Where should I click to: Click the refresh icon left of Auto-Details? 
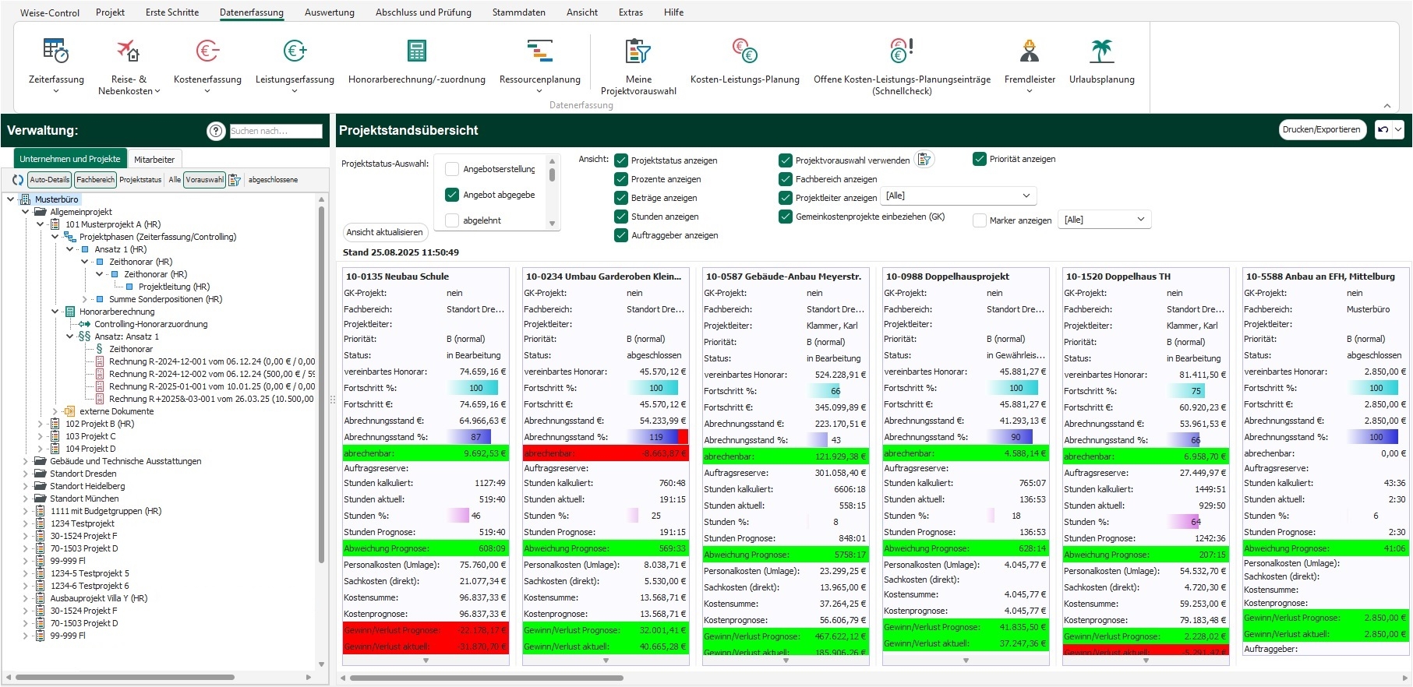tap(18, 180)
